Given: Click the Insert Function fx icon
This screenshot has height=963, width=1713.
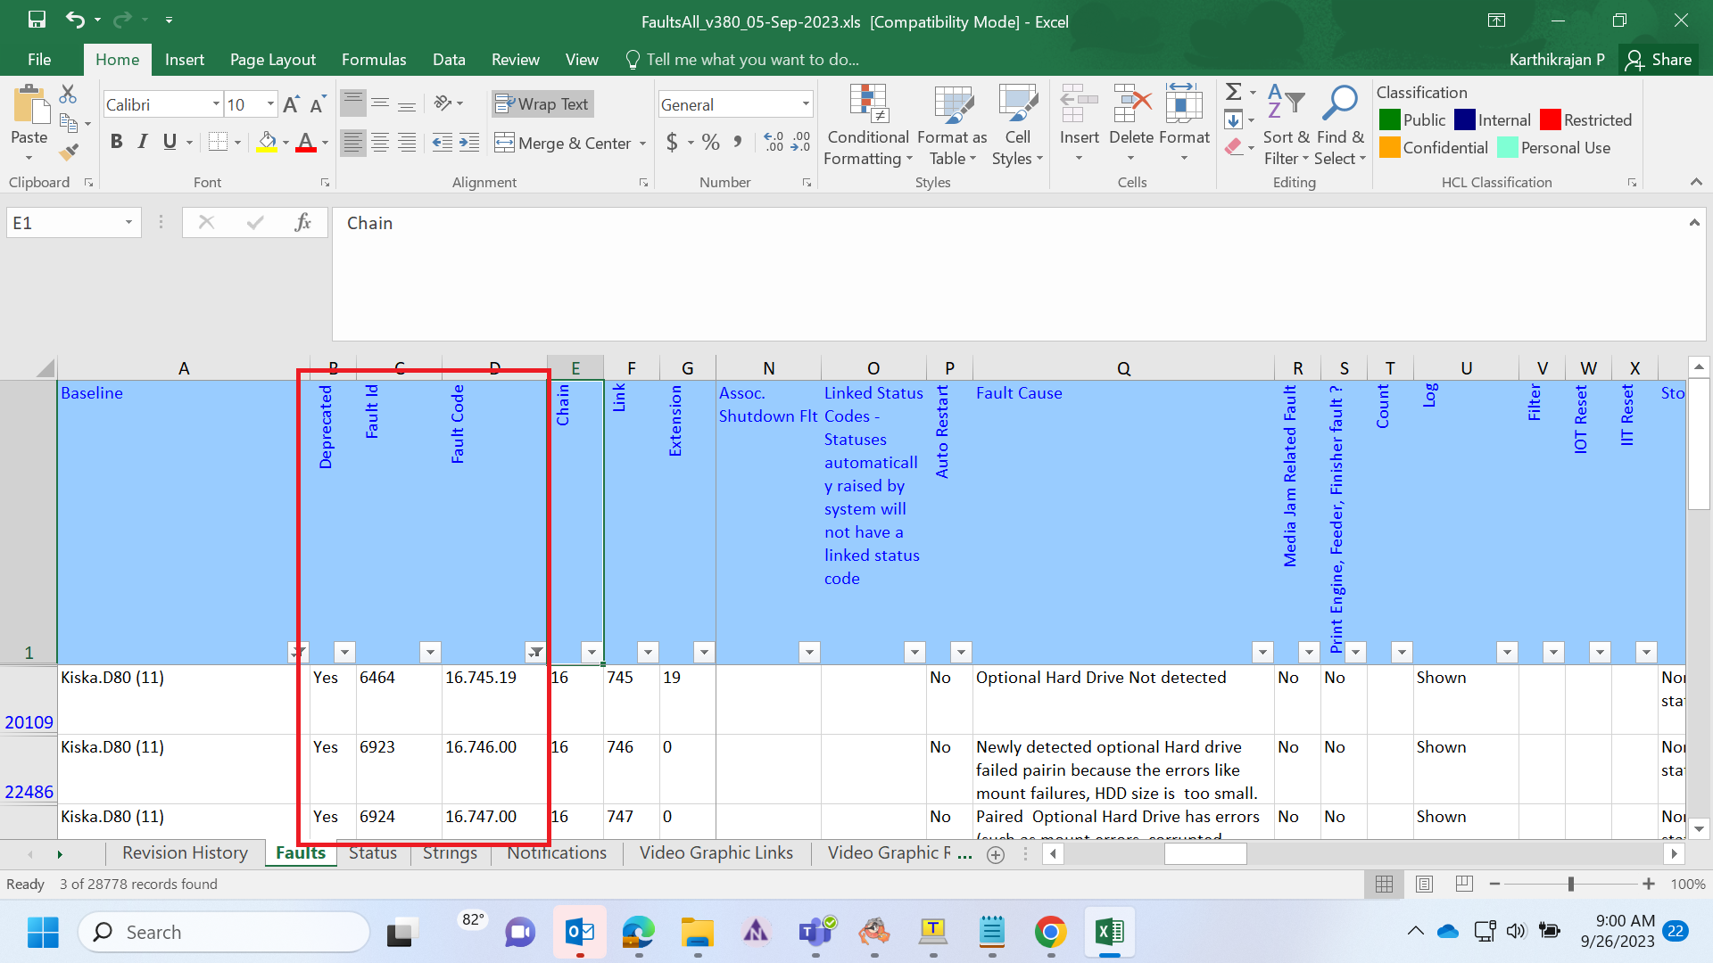Looking at the screenshot, I should (x=302, y=223).
